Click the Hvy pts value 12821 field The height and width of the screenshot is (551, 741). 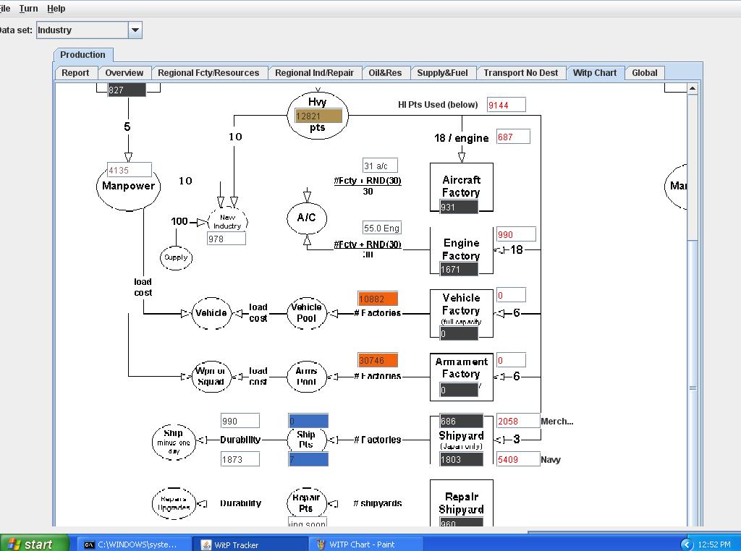point(318,116)
